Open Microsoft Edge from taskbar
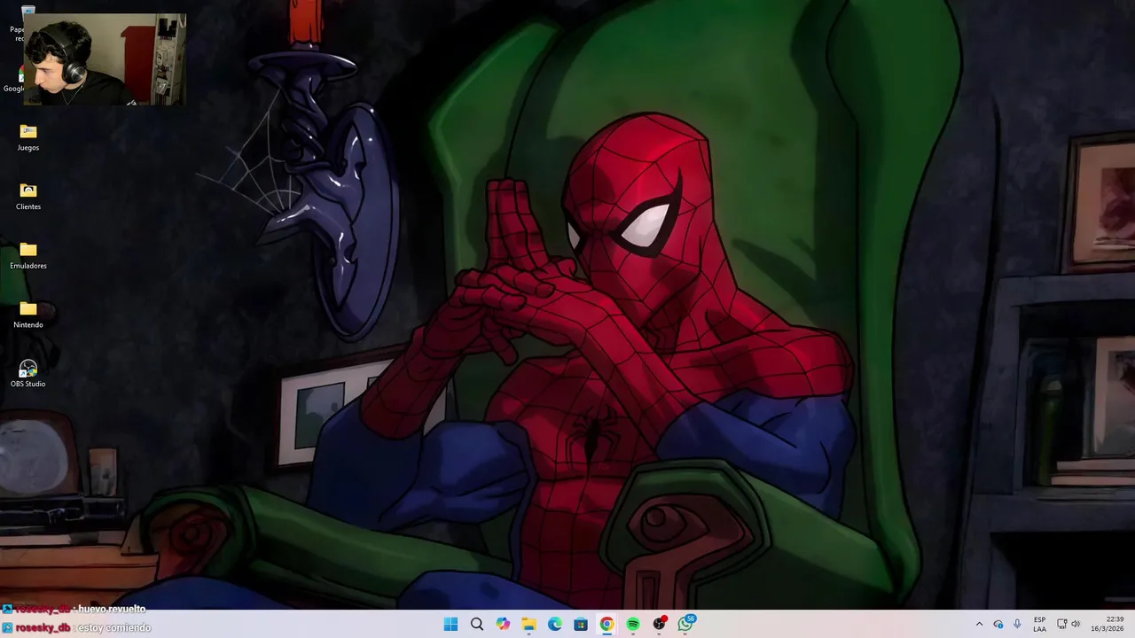Viewport: 1135px width, 638px height. [555, 625]
